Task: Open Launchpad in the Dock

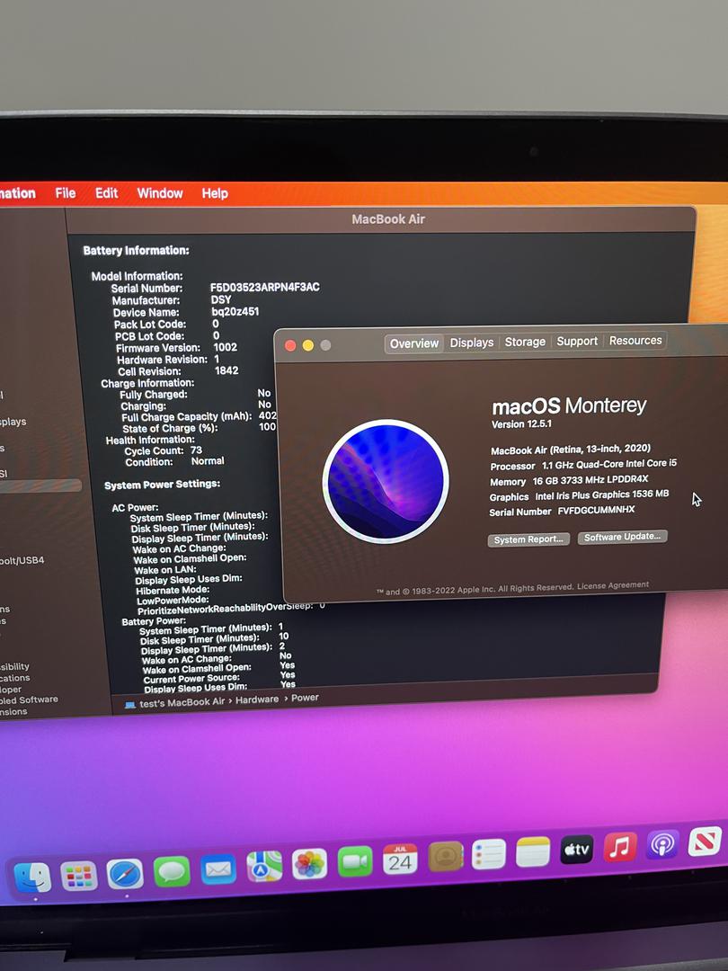Action: pos(79,876)
